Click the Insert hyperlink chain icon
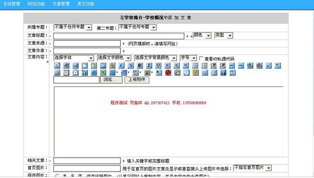 coord(250,66)
